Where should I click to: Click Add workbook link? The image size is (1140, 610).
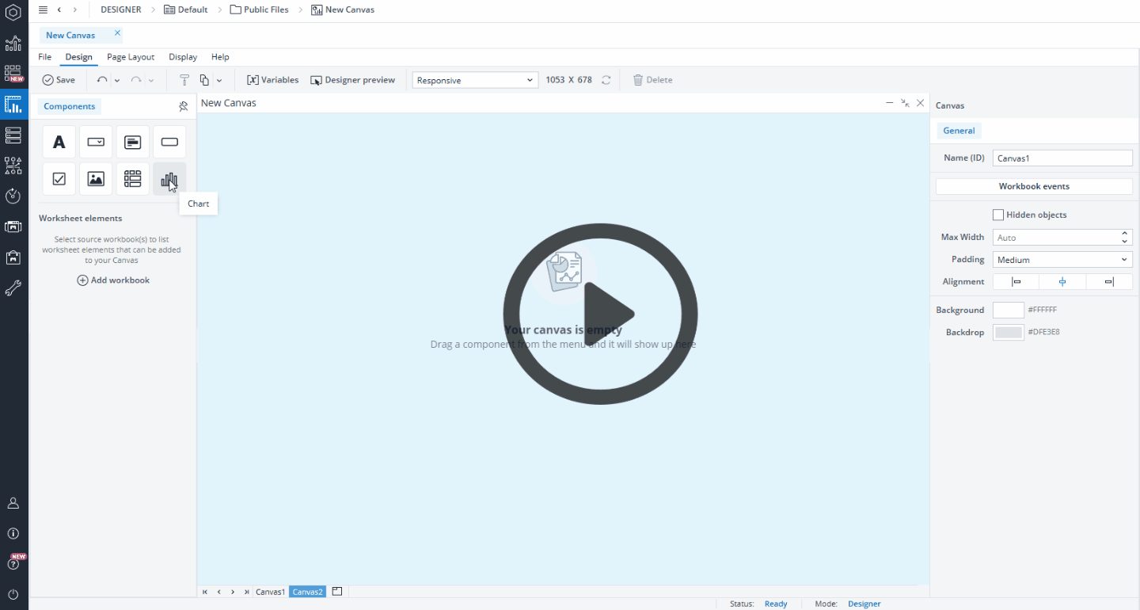tap(113, 280)
